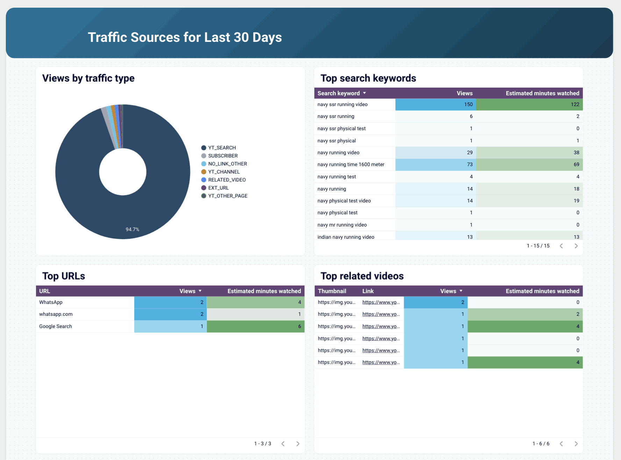The width and height of the screenshot is (621, 460).
Task: Open first related video link
Action: 381,302
